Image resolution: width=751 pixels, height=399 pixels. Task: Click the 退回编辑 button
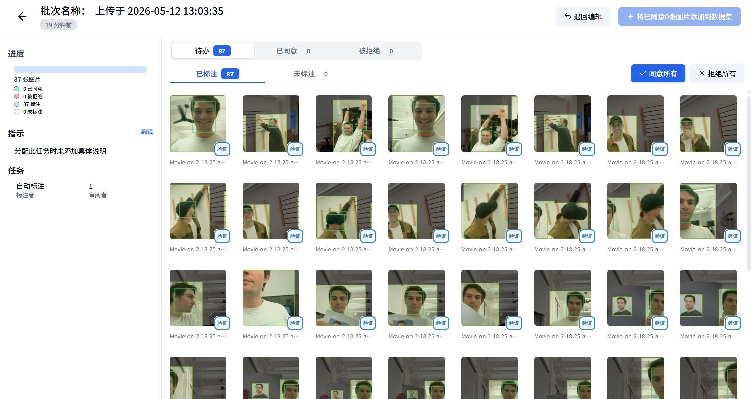point(583,17)
